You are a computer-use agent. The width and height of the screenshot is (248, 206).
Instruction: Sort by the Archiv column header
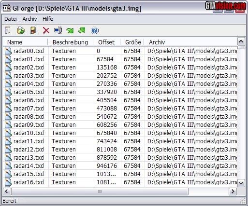[x=190, y=42]
